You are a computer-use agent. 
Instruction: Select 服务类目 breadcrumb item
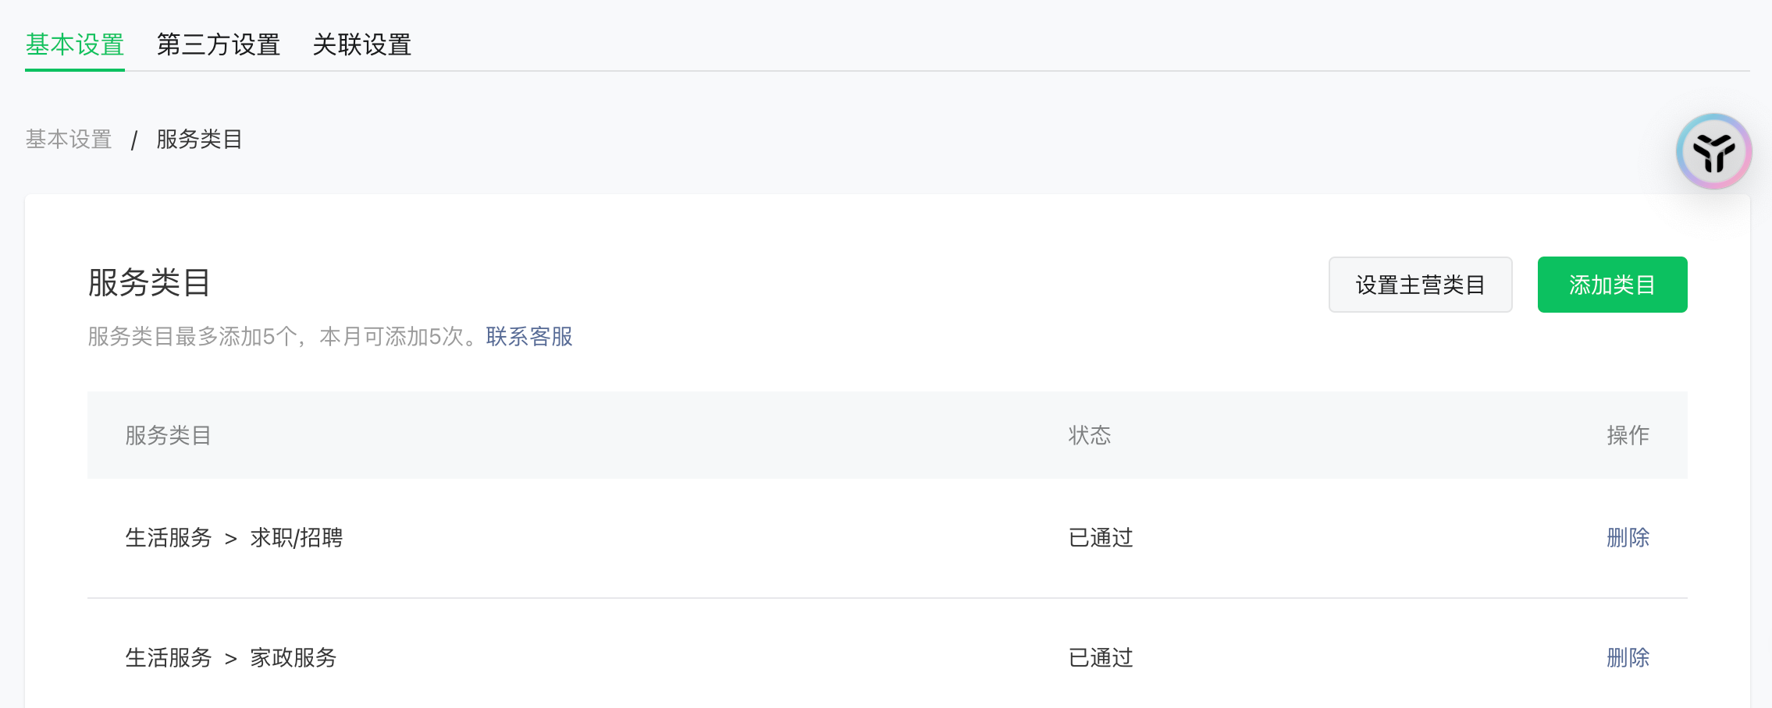[200, 140]
